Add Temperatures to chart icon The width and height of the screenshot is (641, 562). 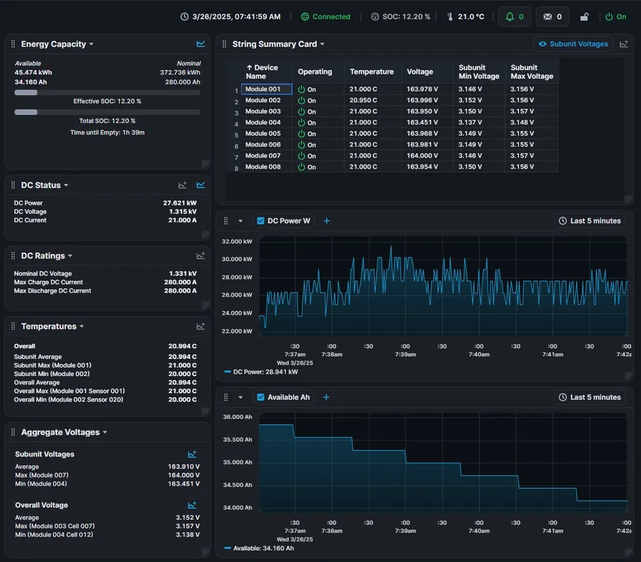coord(200,327)
